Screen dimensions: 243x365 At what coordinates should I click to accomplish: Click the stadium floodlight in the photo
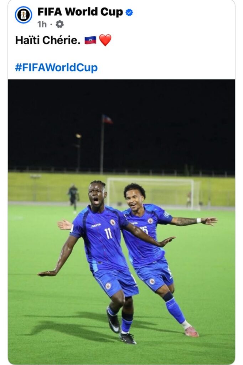pyautogui.click(x=78, y=136)
